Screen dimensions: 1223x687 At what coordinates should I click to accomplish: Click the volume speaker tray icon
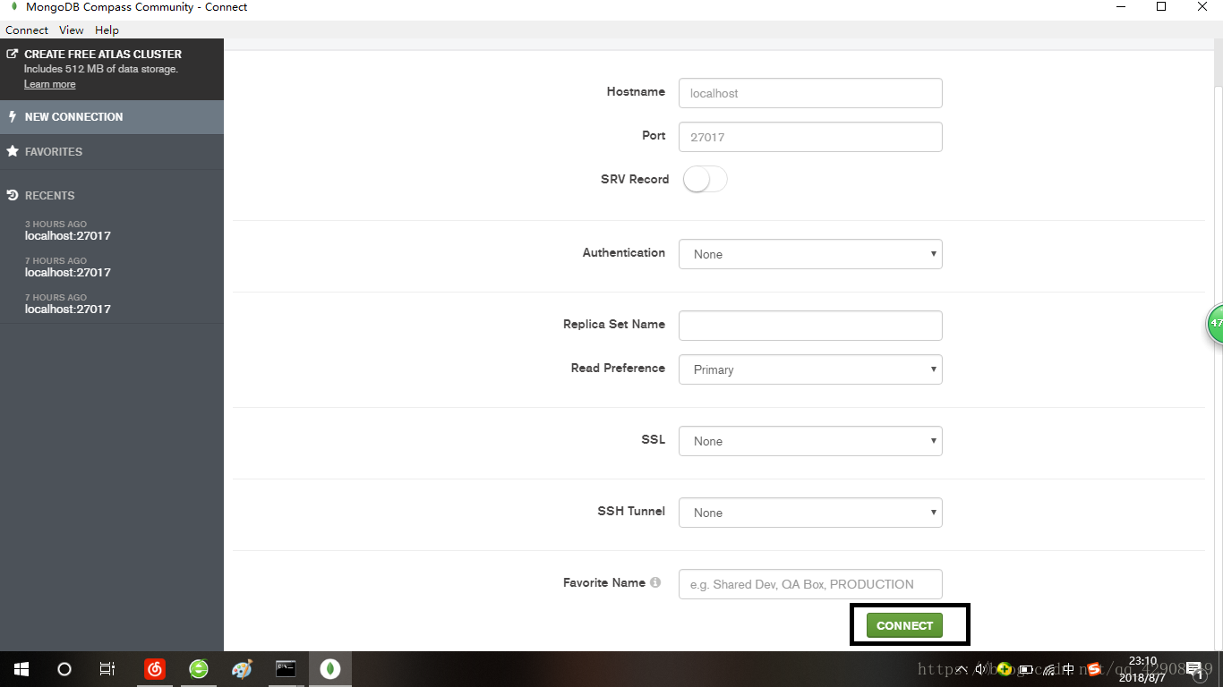click(981, 669)
